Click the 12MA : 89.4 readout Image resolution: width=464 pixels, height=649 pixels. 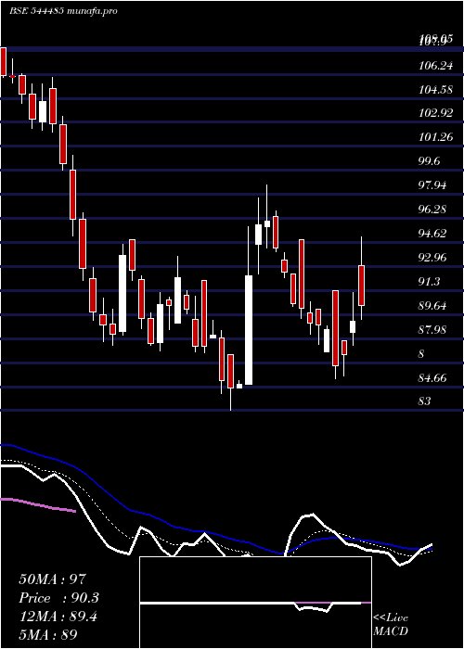coord(58,617)
